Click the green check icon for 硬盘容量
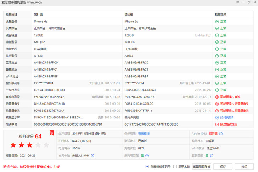 pos(217,35)
